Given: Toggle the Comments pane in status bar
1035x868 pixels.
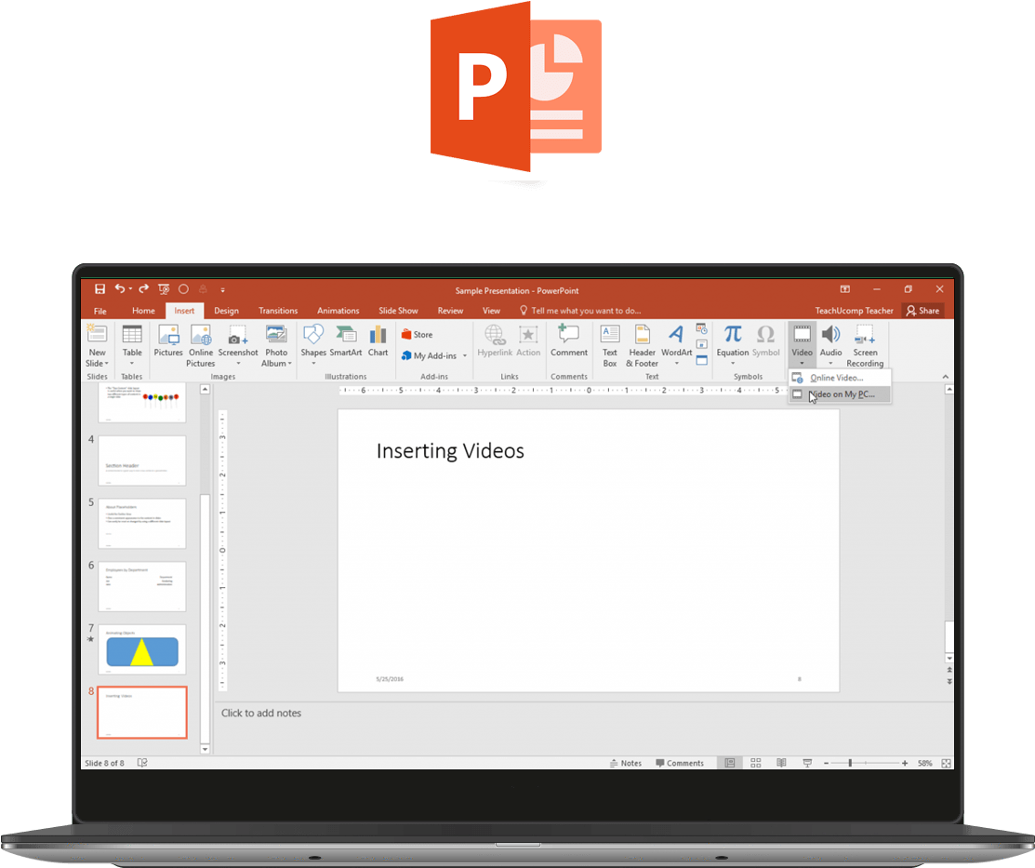Looking at the screenshot, I should [x=680, y=763].
